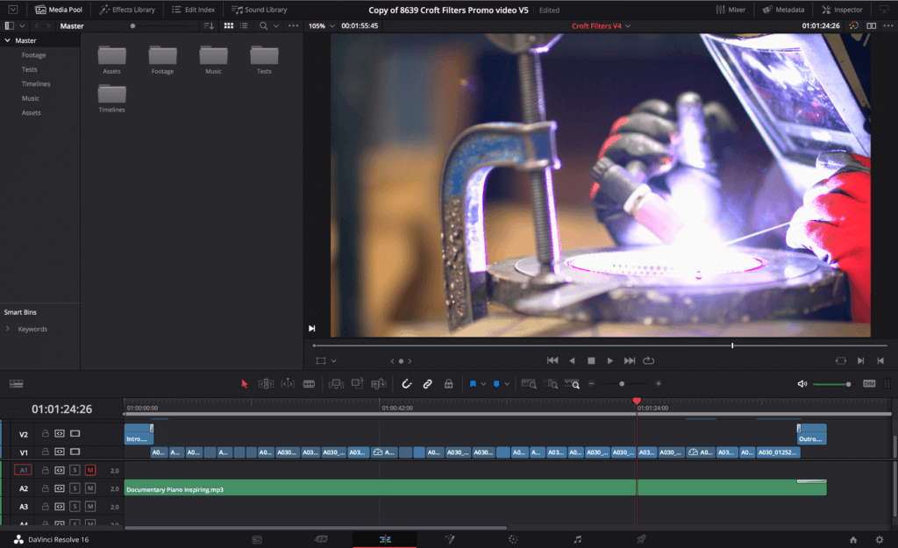Click the timeline zoom in plus button
This screenshot has height=548, width=898.
click(658, 384)
